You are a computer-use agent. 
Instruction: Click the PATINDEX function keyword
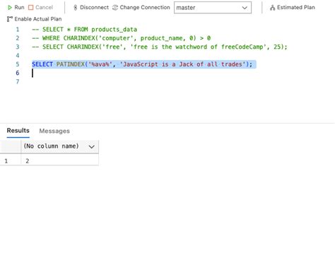tap(70, 64)
